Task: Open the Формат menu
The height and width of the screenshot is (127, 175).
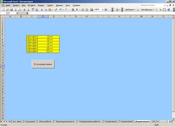Action: 41,5
